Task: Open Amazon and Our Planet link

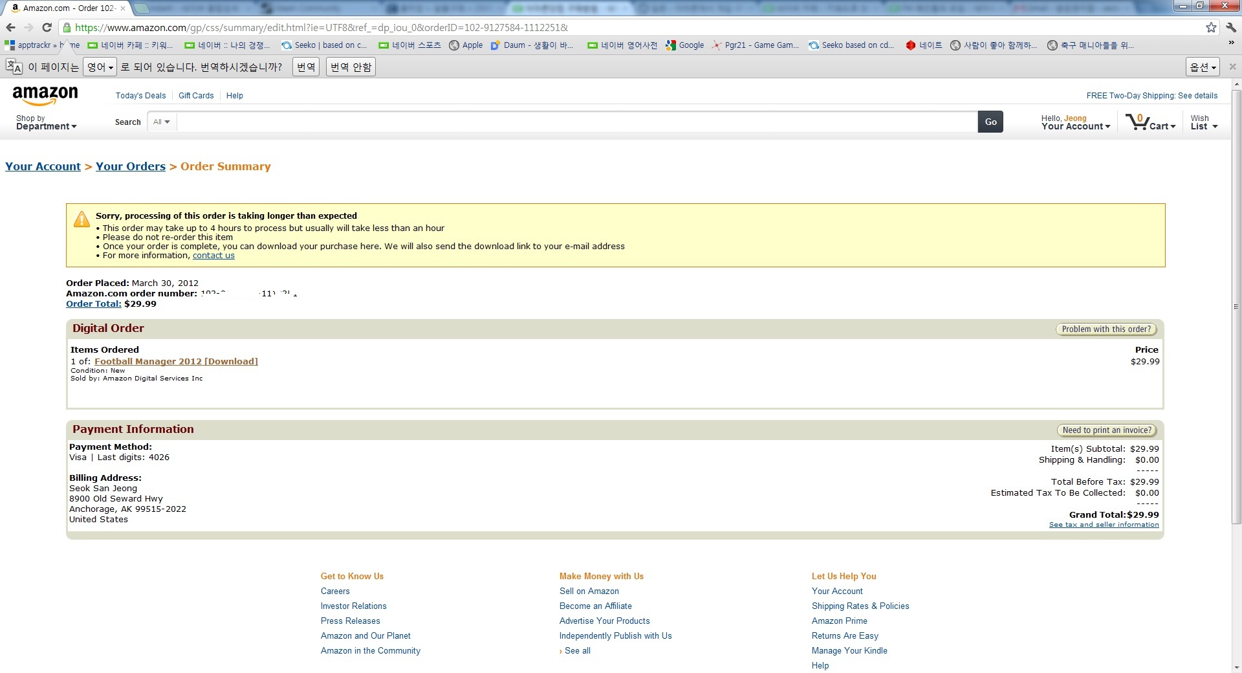Action: click(x=365, y=636)
